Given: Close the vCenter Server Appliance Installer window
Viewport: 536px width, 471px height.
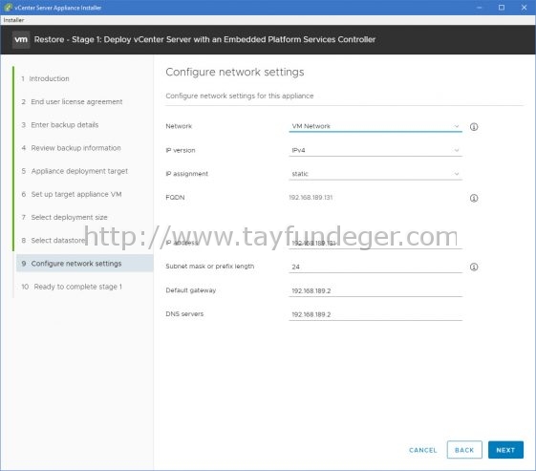Looking at the screenshot, I should [524, 8].
